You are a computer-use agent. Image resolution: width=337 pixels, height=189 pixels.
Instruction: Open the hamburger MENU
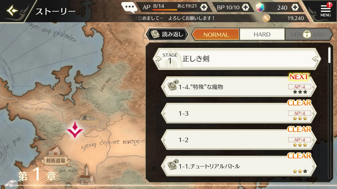(325, 11)
